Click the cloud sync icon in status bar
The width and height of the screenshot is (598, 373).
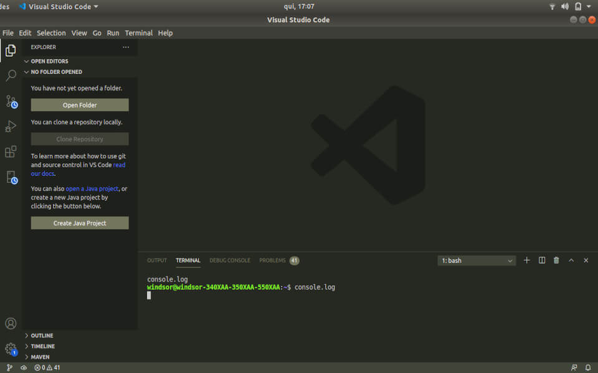tap(24, 367)
